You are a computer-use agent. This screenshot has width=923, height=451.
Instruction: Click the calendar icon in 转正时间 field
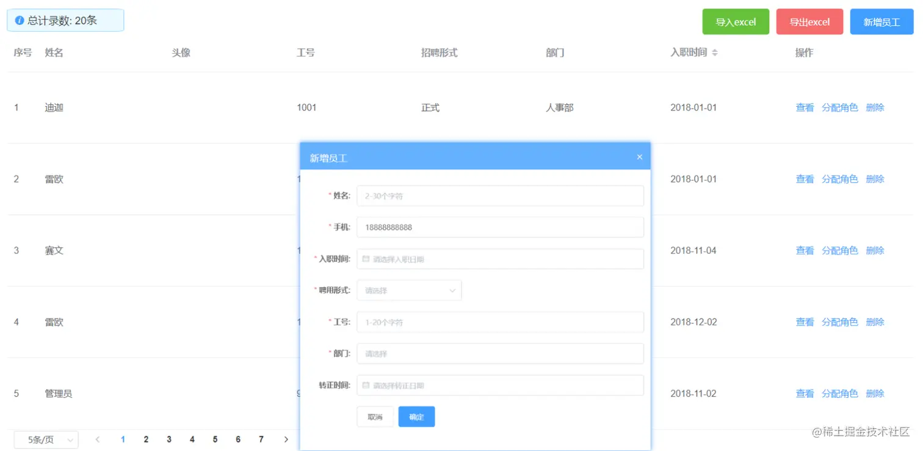click(366, 385)
